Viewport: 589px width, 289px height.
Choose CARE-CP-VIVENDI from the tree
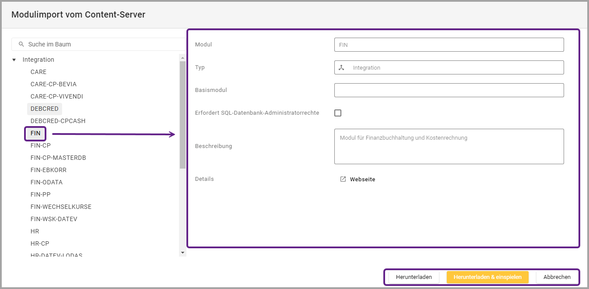click(56, 96)
